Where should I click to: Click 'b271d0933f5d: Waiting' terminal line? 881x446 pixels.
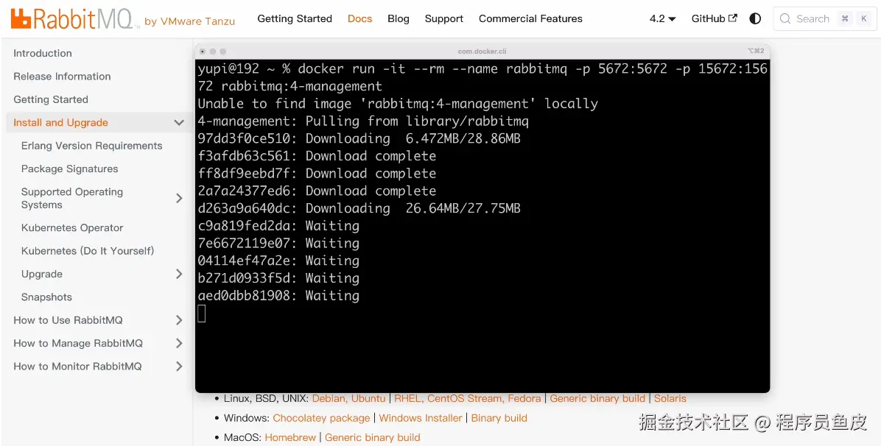pyautogui.click(x=278, y=278)
